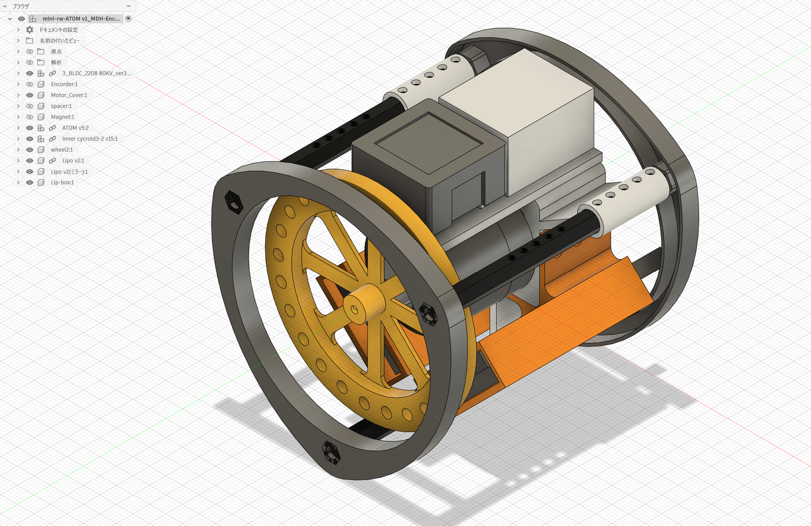
Task: Expand the ATOM v5:2 node
Action: (18, 128)
